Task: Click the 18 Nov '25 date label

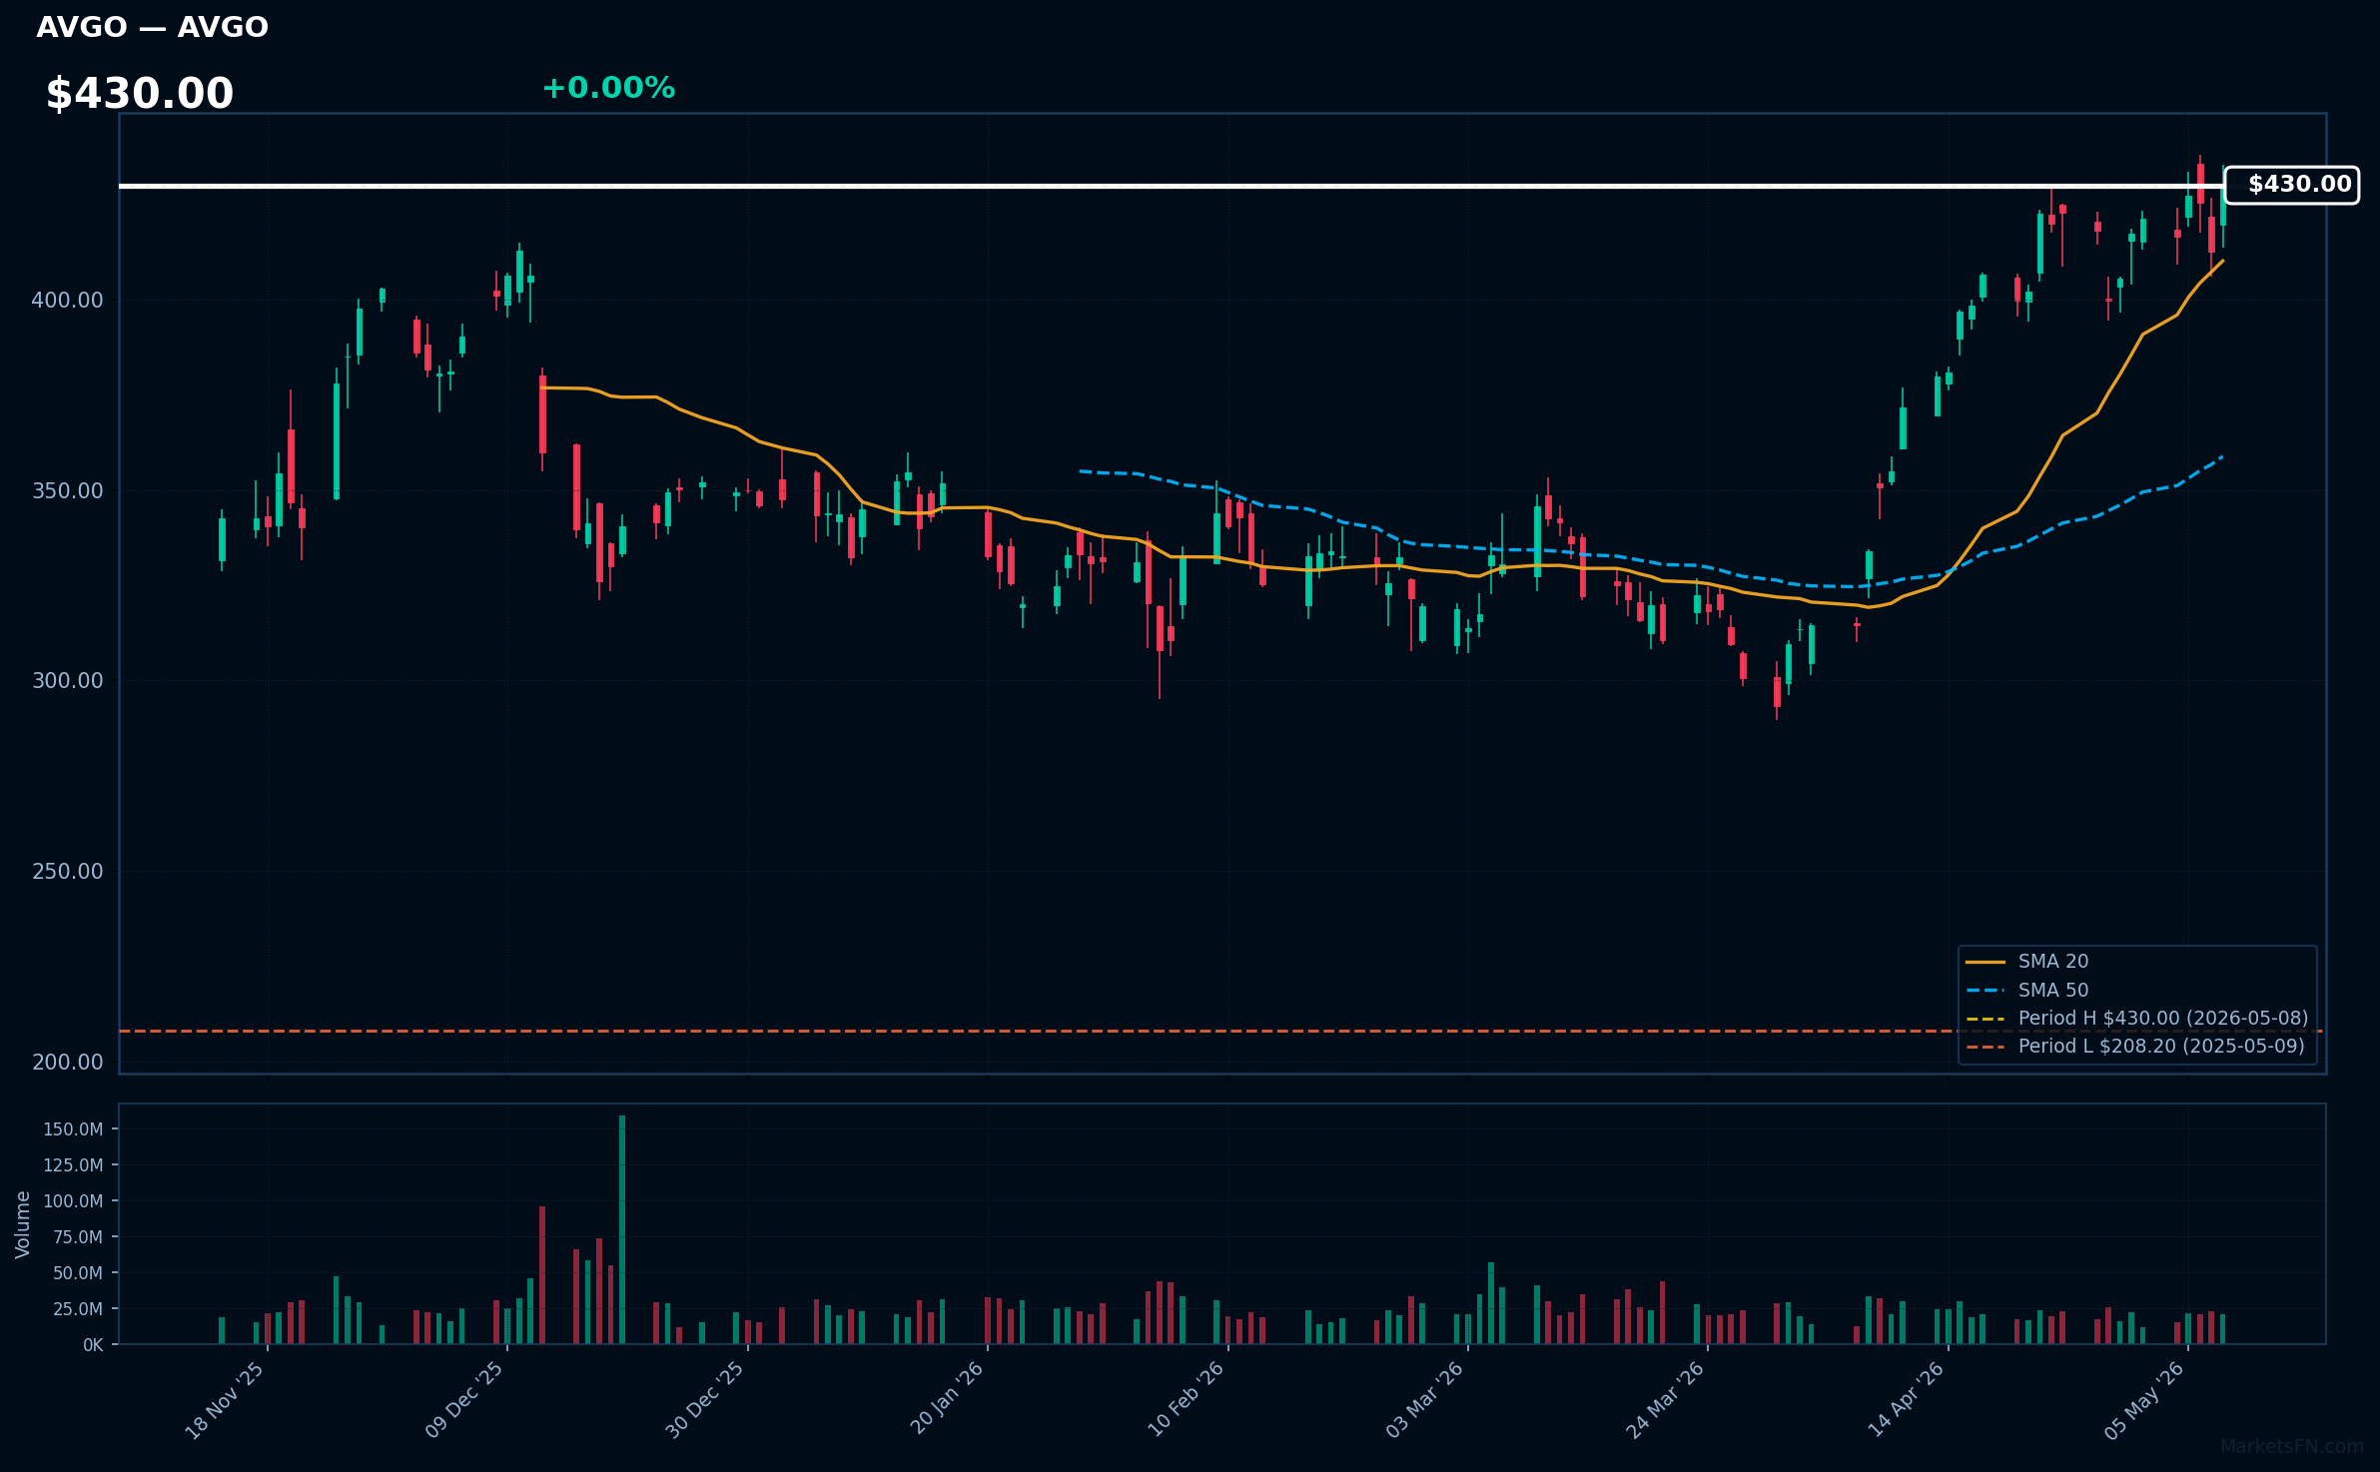Action: (226, 1400)
